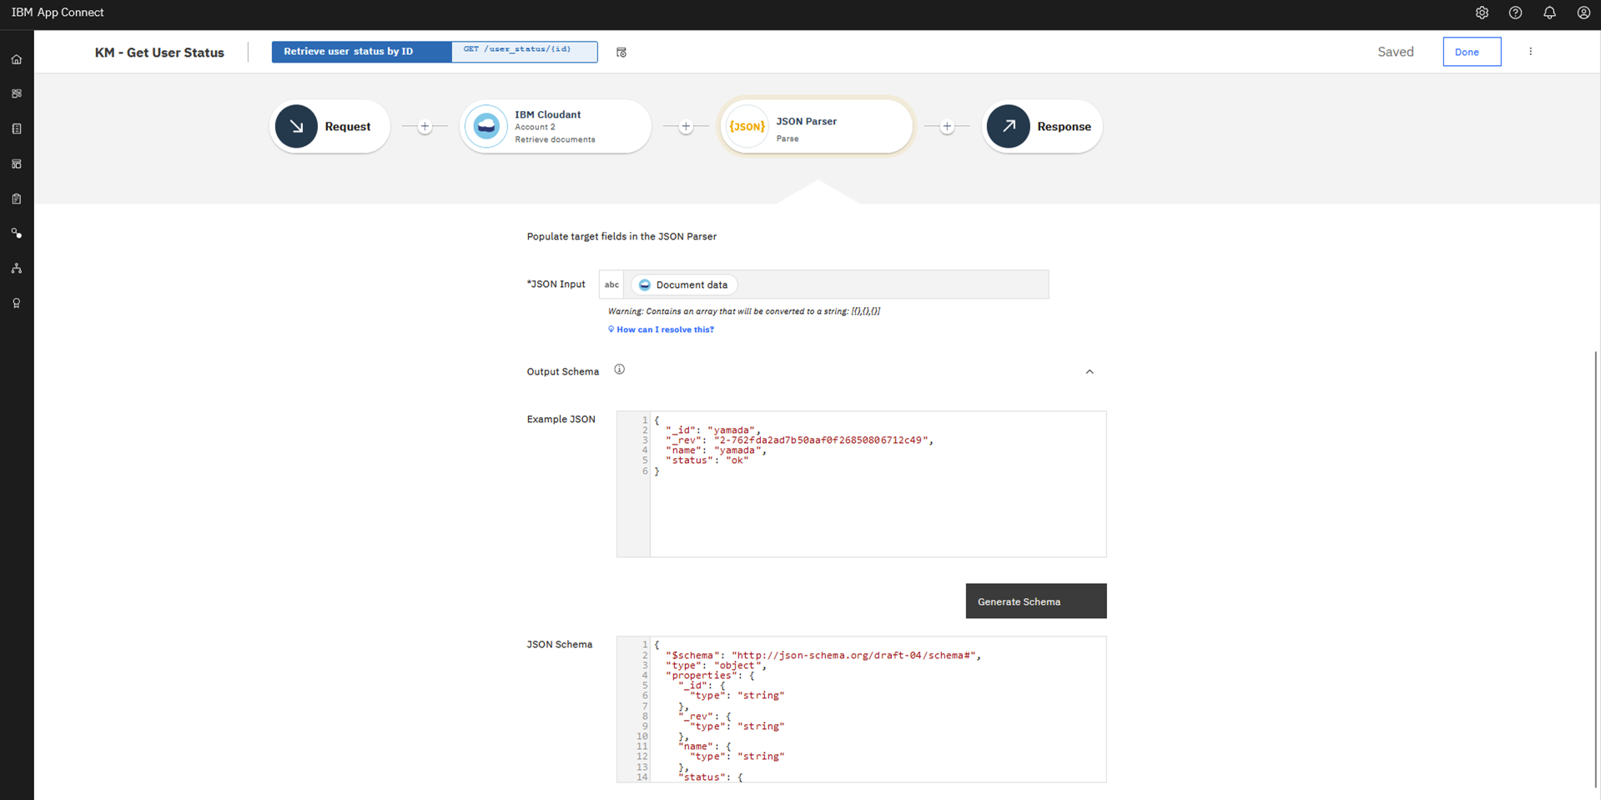Select the Response node arrow icon
Viewport: 1601px width, 800px height.
[1008, 126]
